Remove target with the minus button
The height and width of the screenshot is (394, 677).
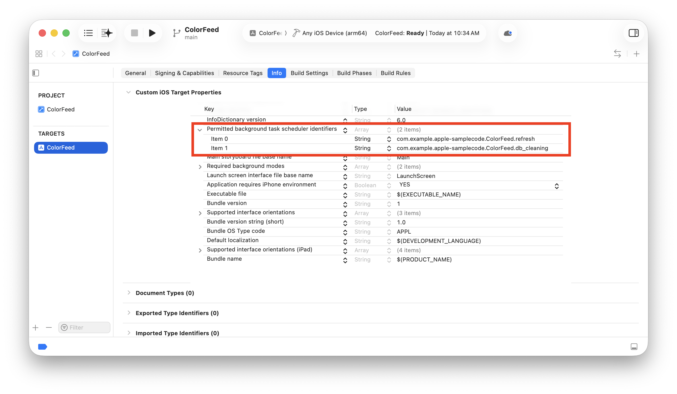point(49,328)
